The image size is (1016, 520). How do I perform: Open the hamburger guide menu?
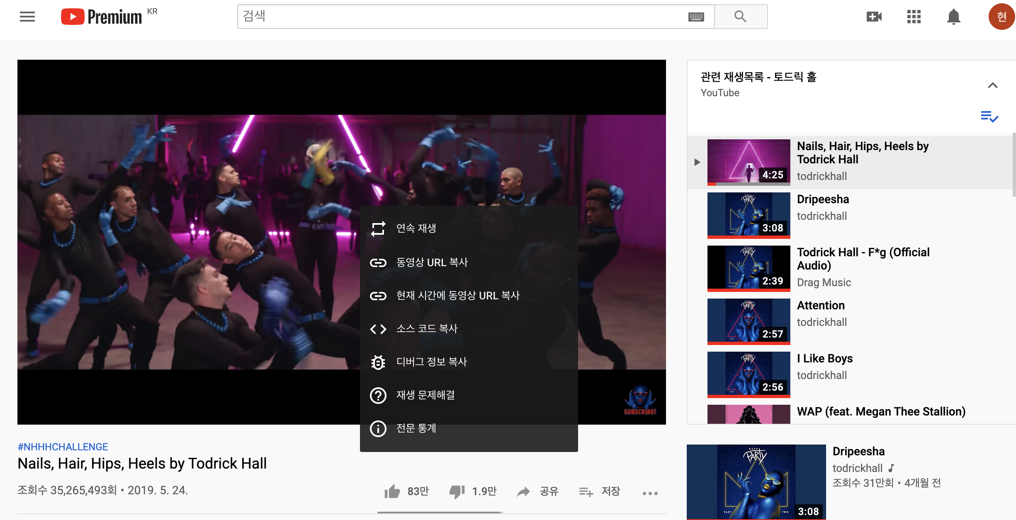tap(27, 17)
